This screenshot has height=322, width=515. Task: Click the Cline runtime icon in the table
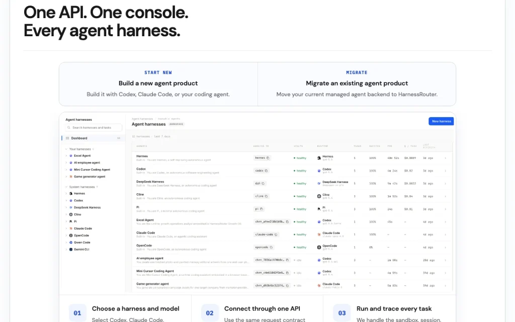pyautogui.click(x=319, y=196)
